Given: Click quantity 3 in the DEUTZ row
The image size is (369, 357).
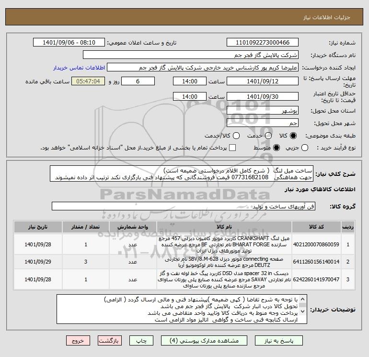Looking at the screenshot, I should point(86,262).
